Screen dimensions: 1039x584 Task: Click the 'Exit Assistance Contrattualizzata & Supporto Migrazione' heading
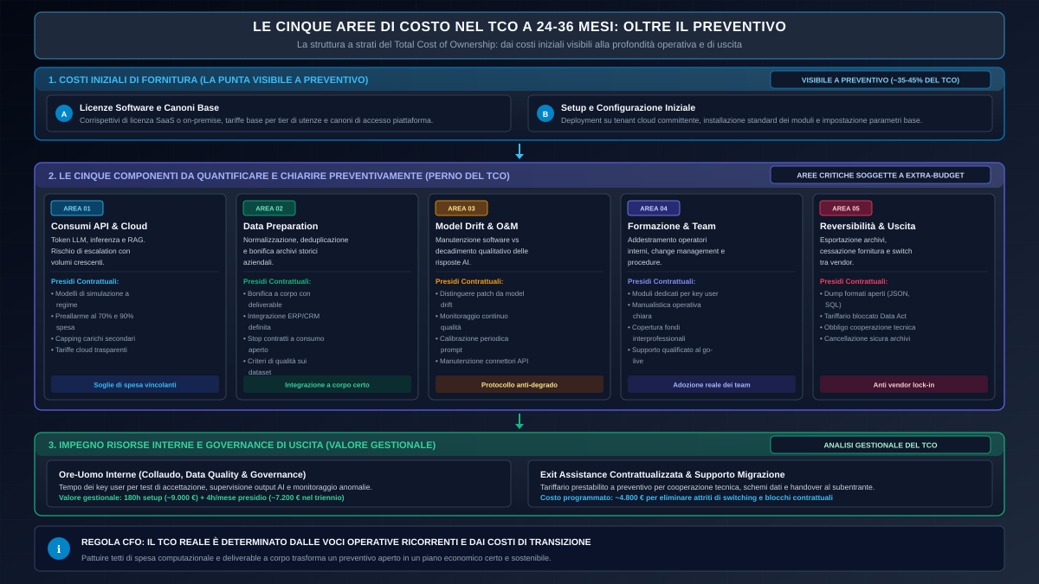click(x=662, y=474)
